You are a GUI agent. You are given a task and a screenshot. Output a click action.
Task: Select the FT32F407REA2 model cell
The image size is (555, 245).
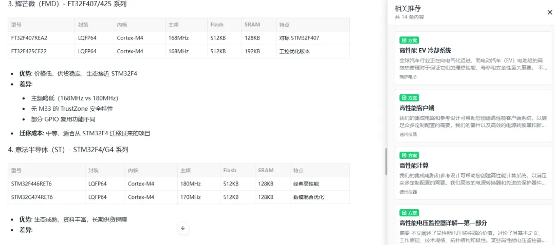[x=42, y=38]
